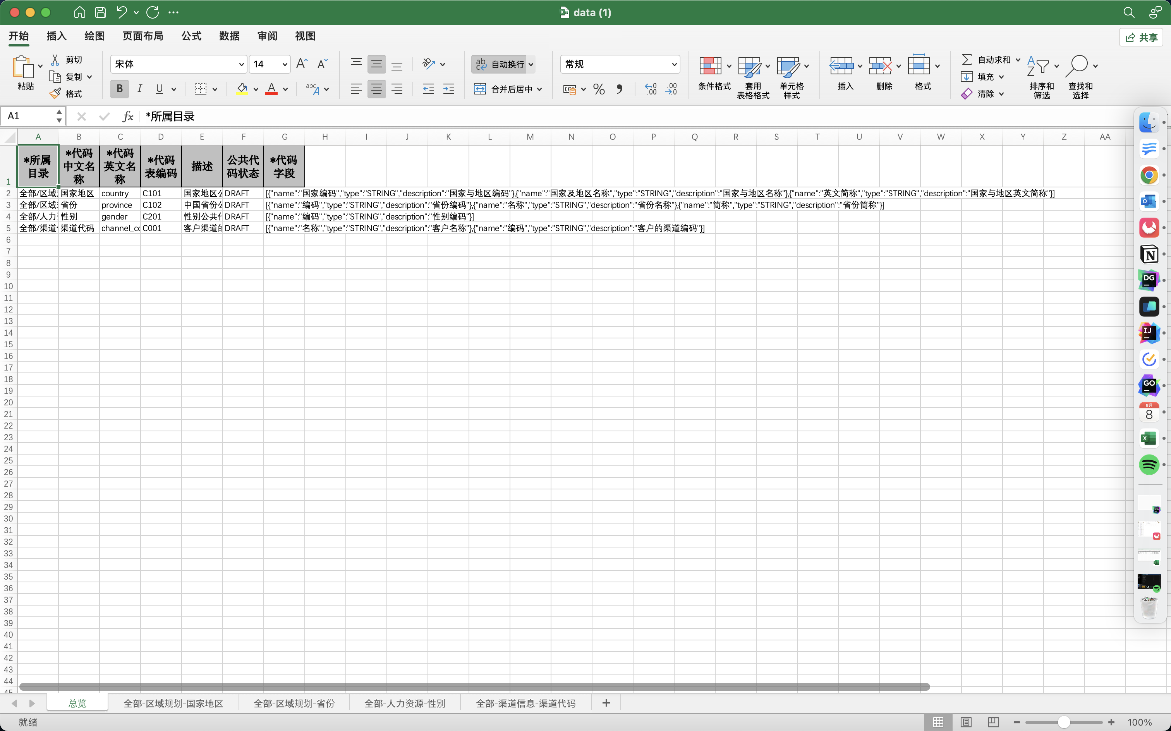1171x731 pixels.
Task: Apply comma style number format
Action: (x=619, y=89)
